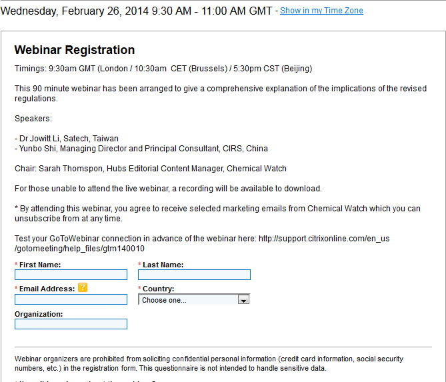This screenshot has width=446, height=382.
Task: Click the First Name label
Action: [40, 265]
